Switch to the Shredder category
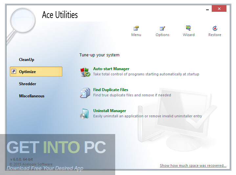Image resolution: width=236 pixels, height=175 pixels. click(x=28, y=84)
